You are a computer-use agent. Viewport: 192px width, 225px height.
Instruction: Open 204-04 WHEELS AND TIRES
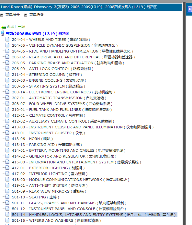[51, 40]
